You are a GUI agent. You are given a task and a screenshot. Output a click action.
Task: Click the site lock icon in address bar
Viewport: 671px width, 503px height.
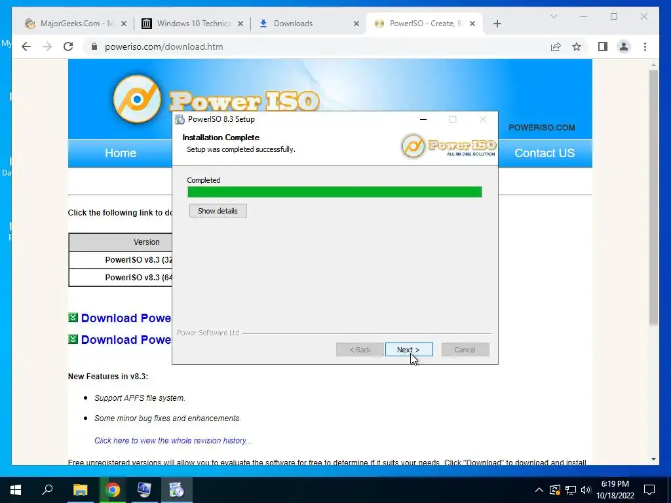tap(94, 47)
